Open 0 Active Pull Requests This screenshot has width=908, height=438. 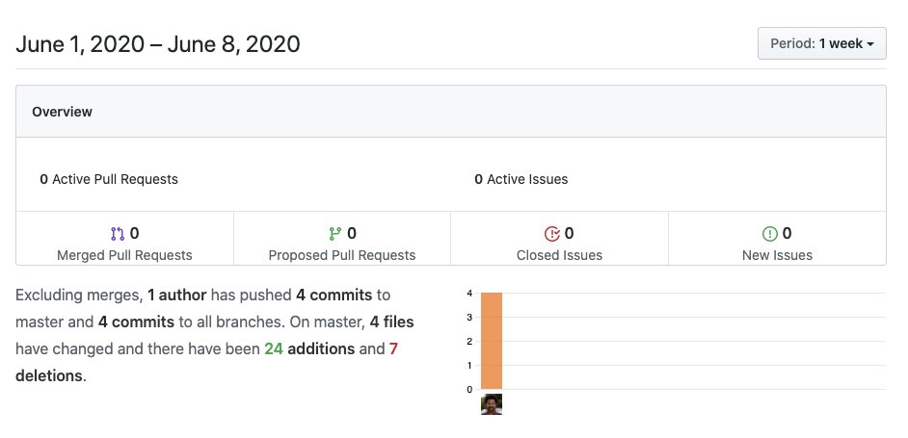[109, 179]
